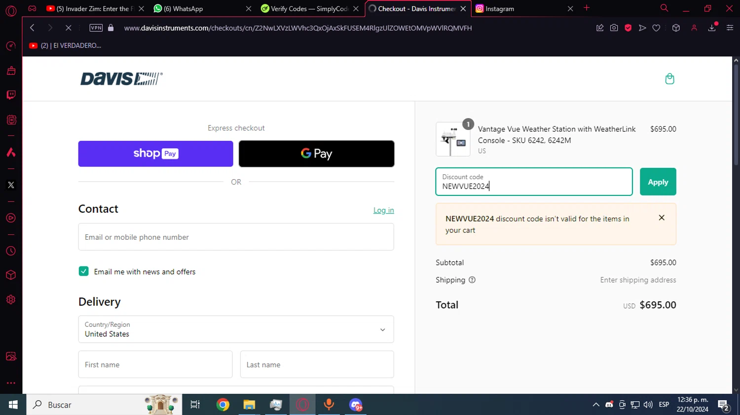Screen dimensions: 740x415
Task: Click the ESP language indicator
Action: tap(664, 405)
